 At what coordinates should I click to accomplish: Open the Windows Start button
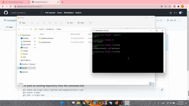(62, 103)
